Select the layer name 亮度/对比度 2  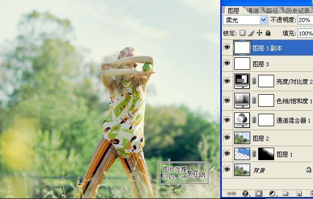click(x=295, y=81)
